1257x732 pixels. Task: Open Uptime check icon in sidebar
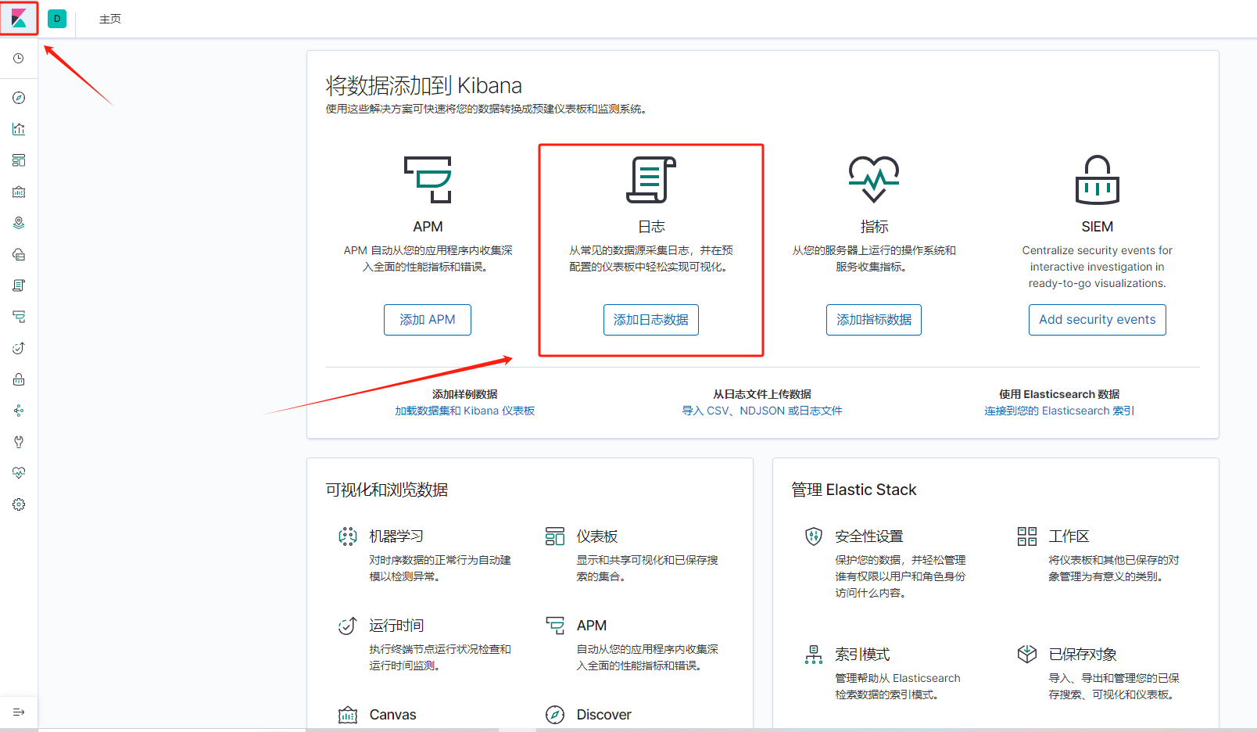click(19, 348)
